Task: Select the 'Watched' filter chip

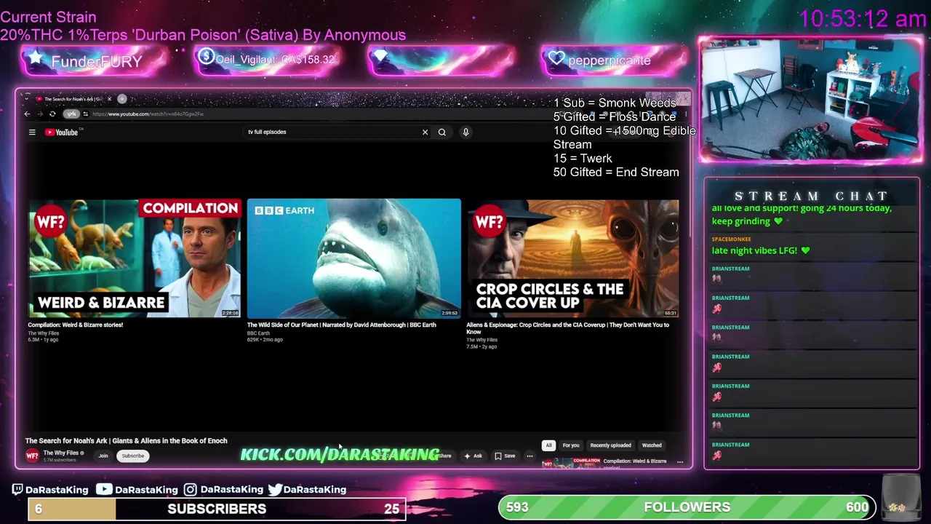Action: coord(652,445)
